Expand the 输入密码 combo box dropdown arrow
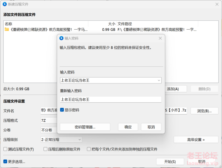Viewport: 222px width, 168px height. pyautogui.click(x=159, y=80)
